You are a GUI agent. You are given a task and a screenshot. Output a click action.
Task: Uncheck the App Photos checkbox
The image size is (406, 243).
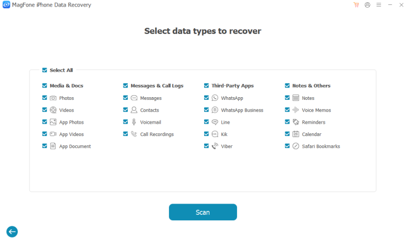click(44, 122)
